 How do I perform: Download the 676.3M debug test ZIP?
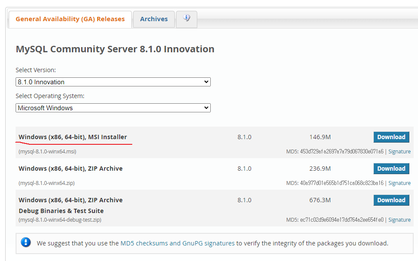(391, 200)
